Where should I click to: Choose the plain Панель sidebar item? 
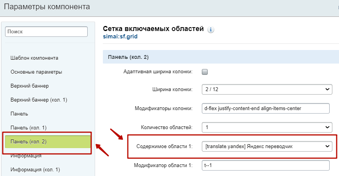pyautogui.click(x=19, y=114)
